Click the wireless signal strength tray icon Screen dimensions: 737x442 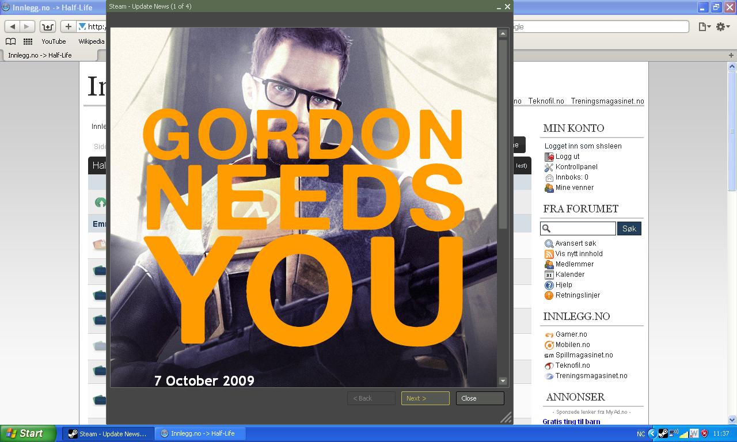[683, 433]
